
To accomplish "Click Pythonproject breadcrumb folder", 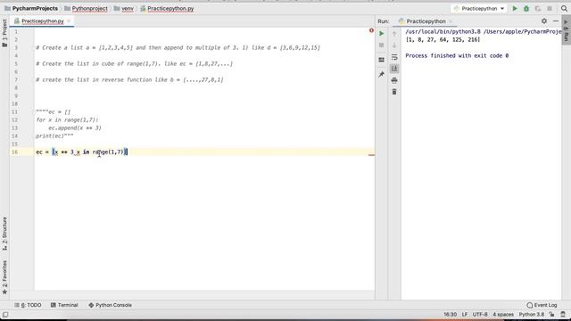I will click(86, 8).
